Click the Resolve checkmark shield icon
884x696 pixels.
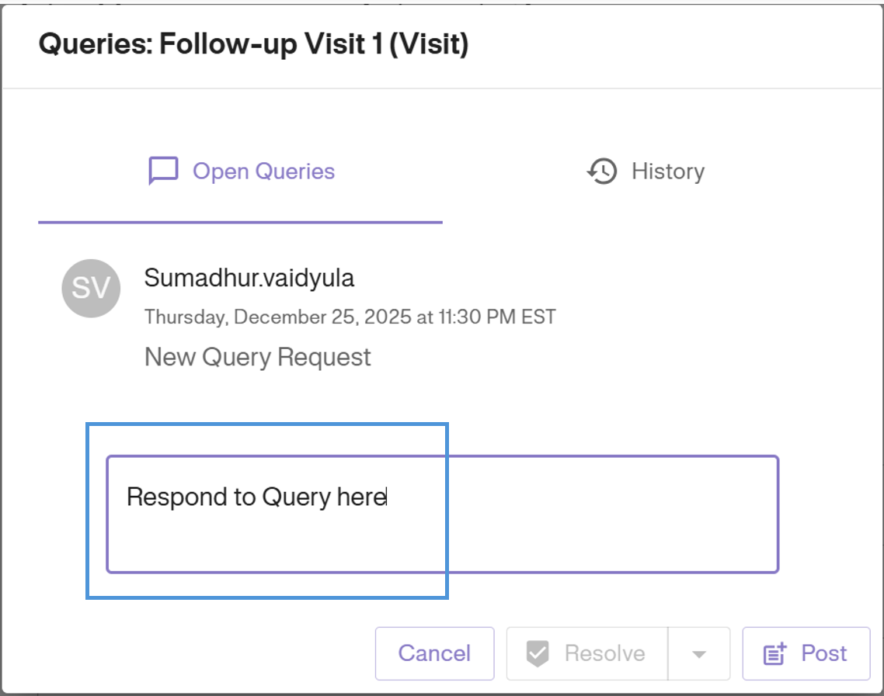[538, 654]
